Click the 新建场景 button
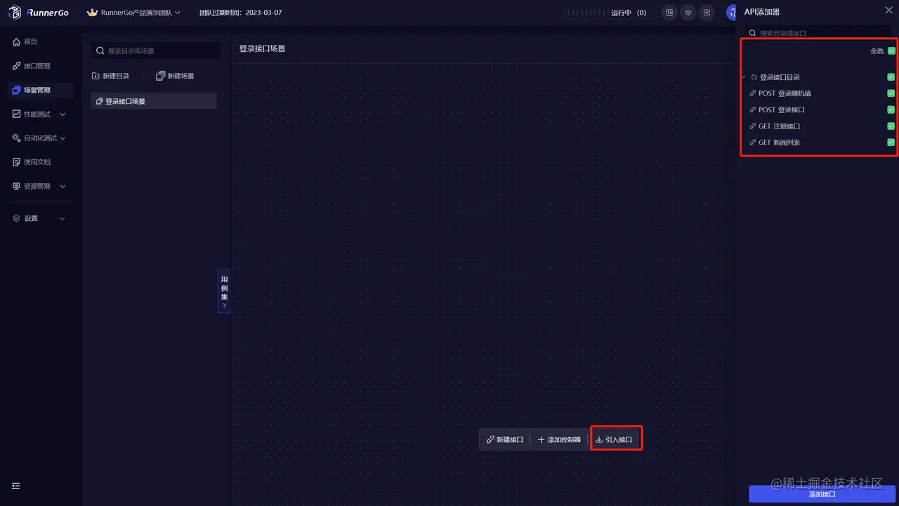899x506 pixels. pos(175,76)
